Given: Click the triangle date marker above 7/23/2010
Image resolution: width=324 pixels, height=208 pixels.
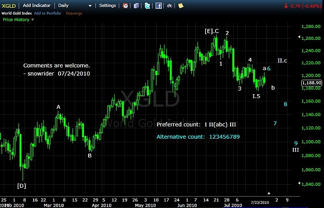Looking at the screenshot, I should click(x=269, y=193).
